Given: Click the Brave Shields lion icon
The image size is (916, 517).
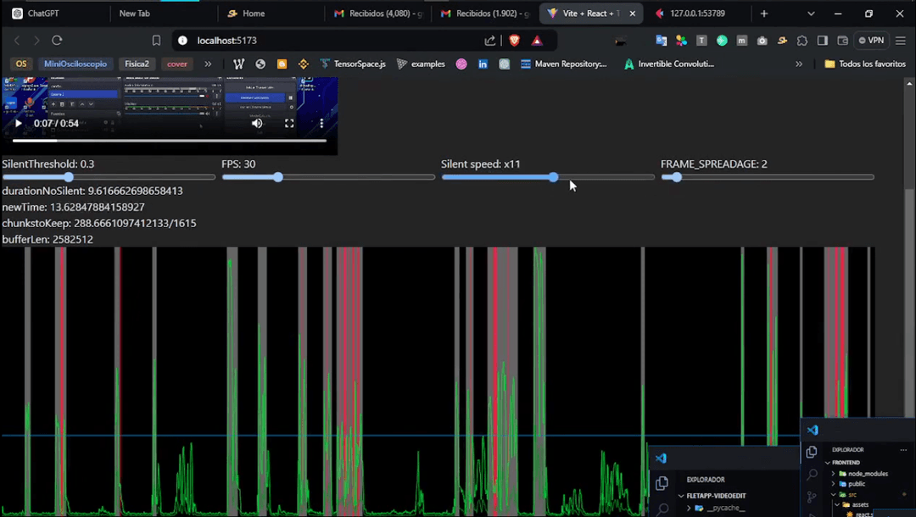Looking at the screenshot, I should click(x=515, y=41).
